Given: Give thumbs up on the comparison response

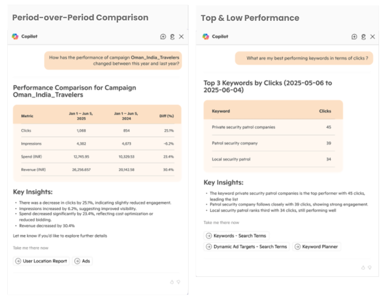Looking at the screenshot, I should coord(171,282).
